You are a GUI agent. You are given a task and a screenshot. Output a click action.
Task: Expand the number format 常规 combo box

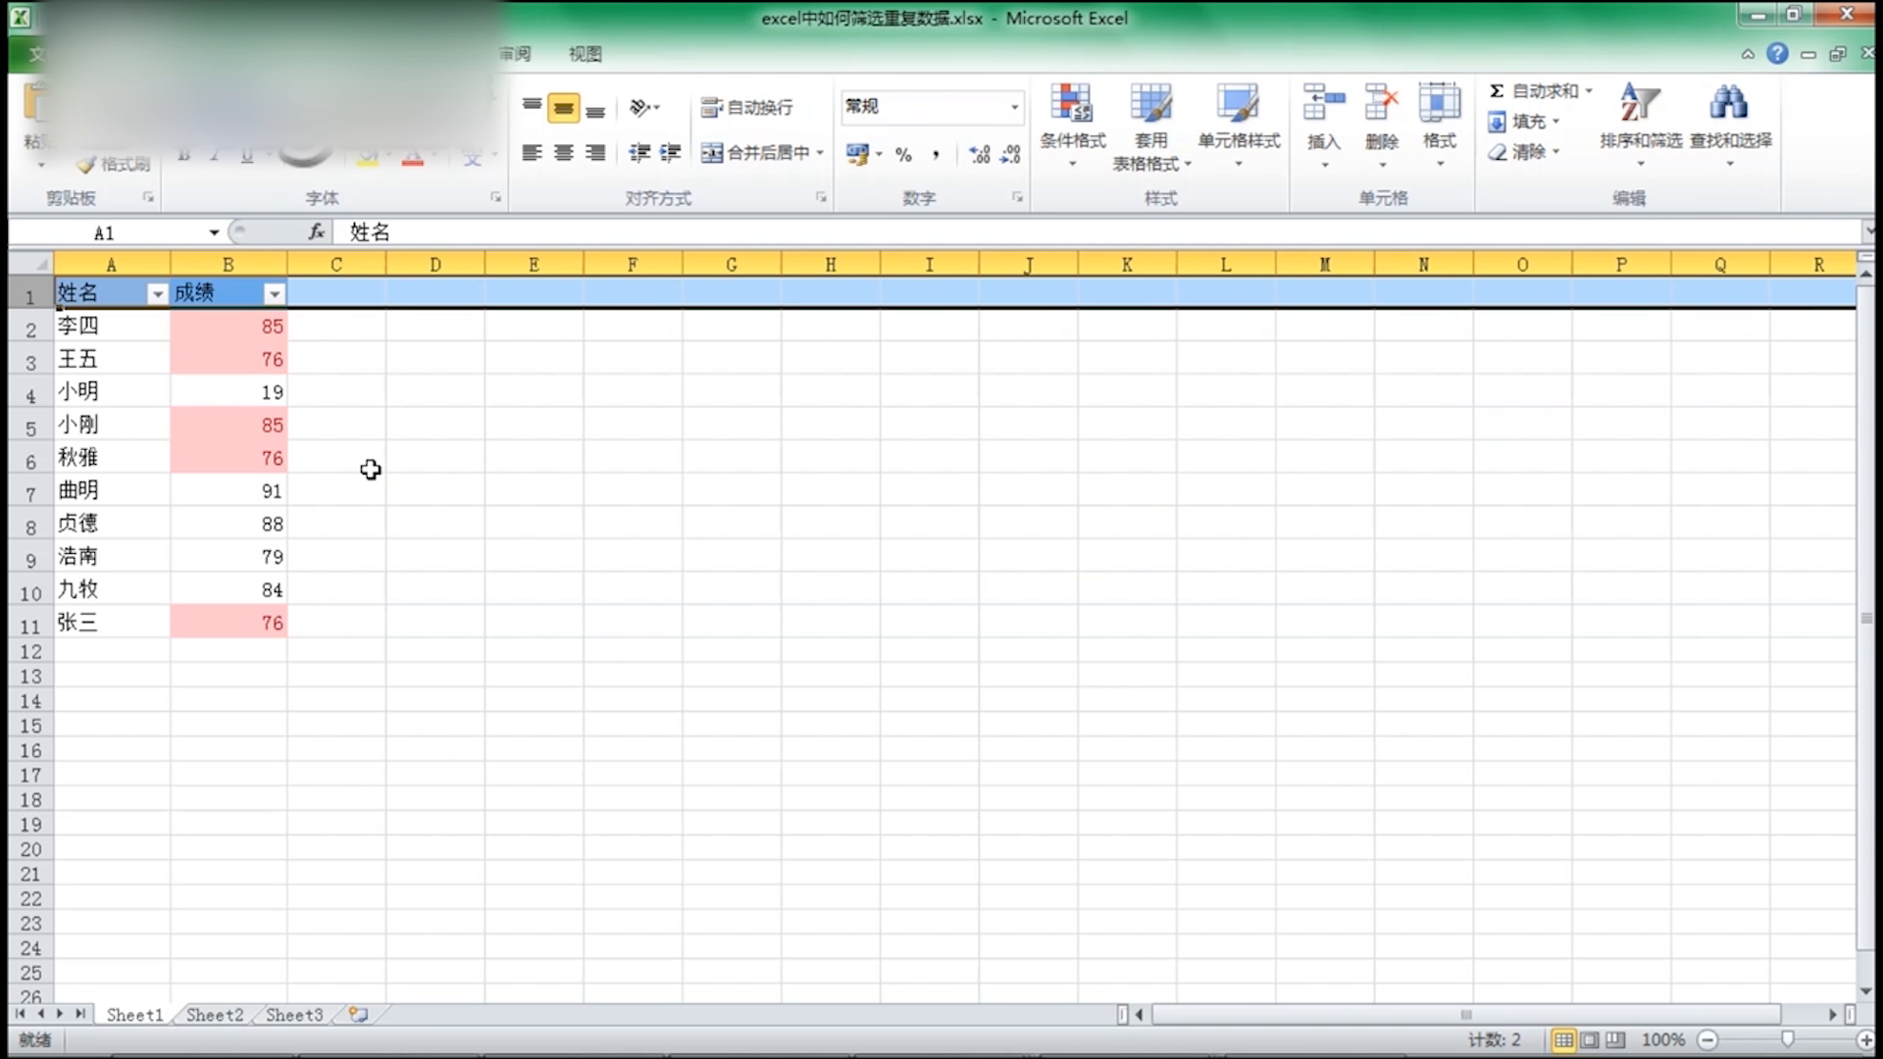[x=1014, y=107]
